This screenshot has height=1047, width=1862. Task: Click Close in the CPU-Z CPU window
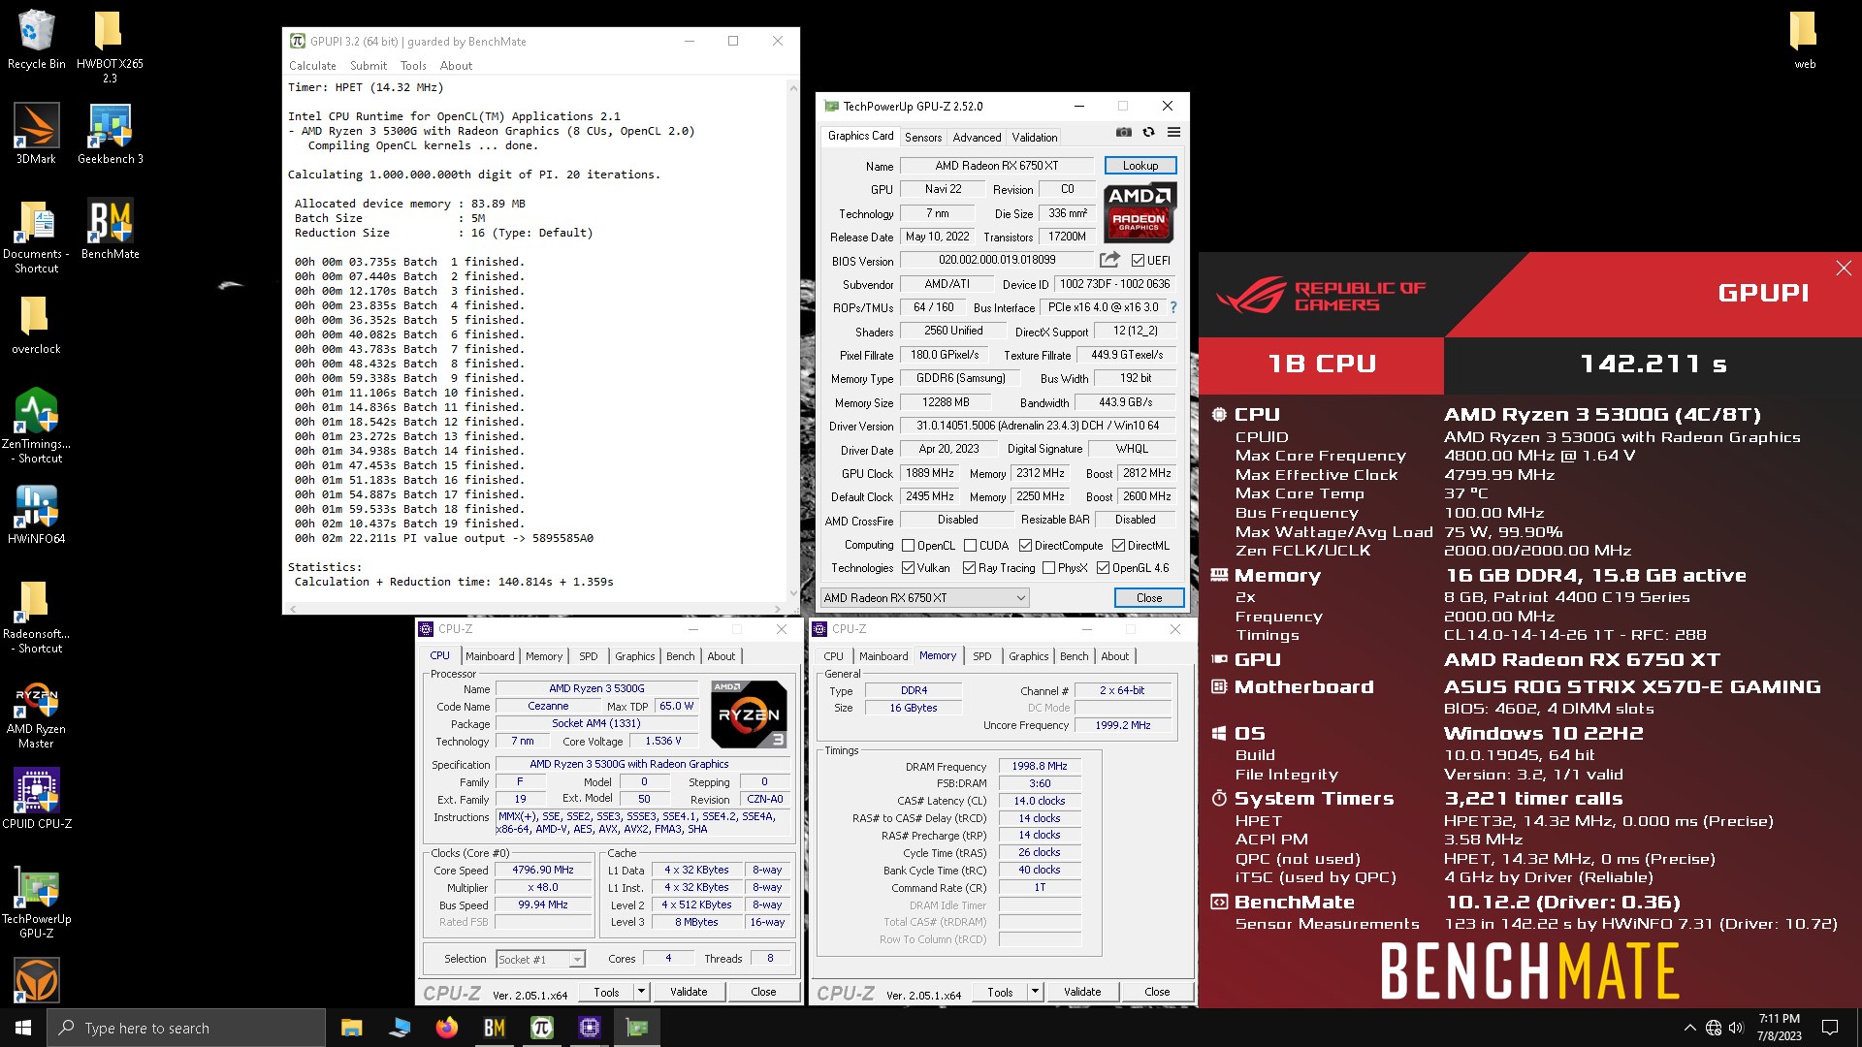[763, 992]
